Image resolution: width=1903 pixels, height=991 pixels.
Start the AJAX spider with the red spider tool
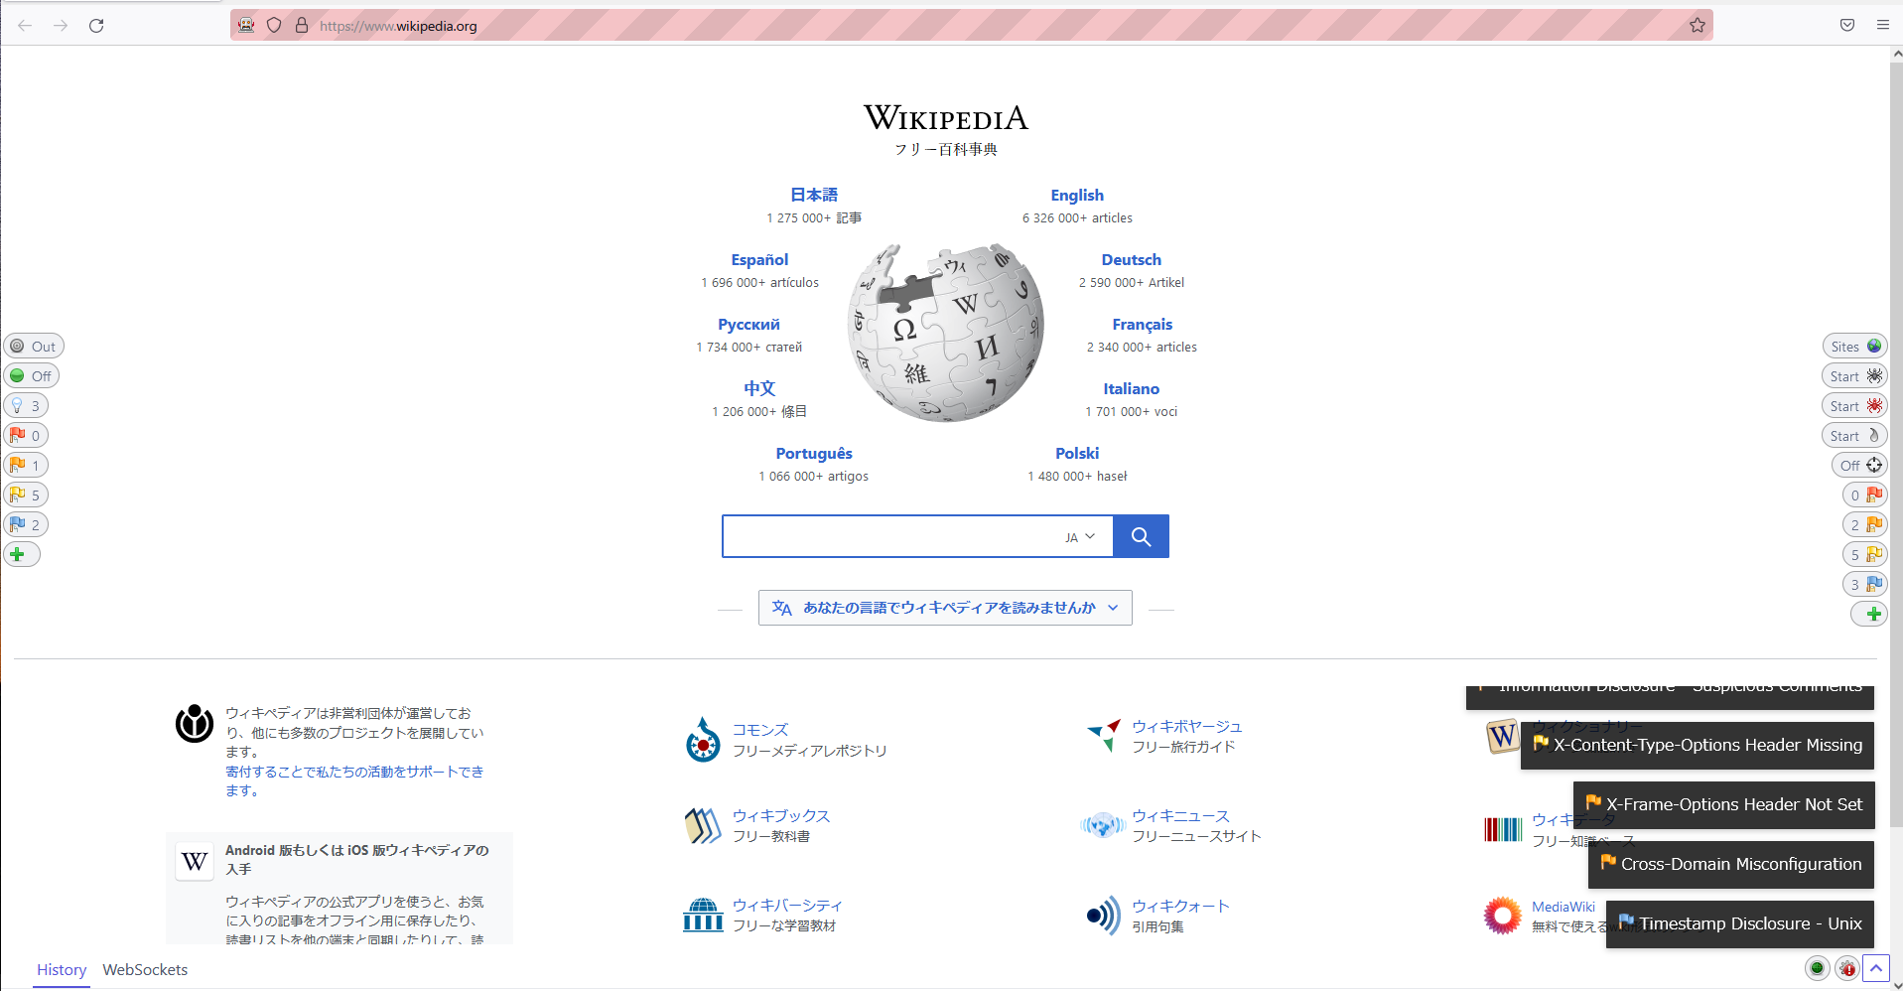click(1854, 406)
